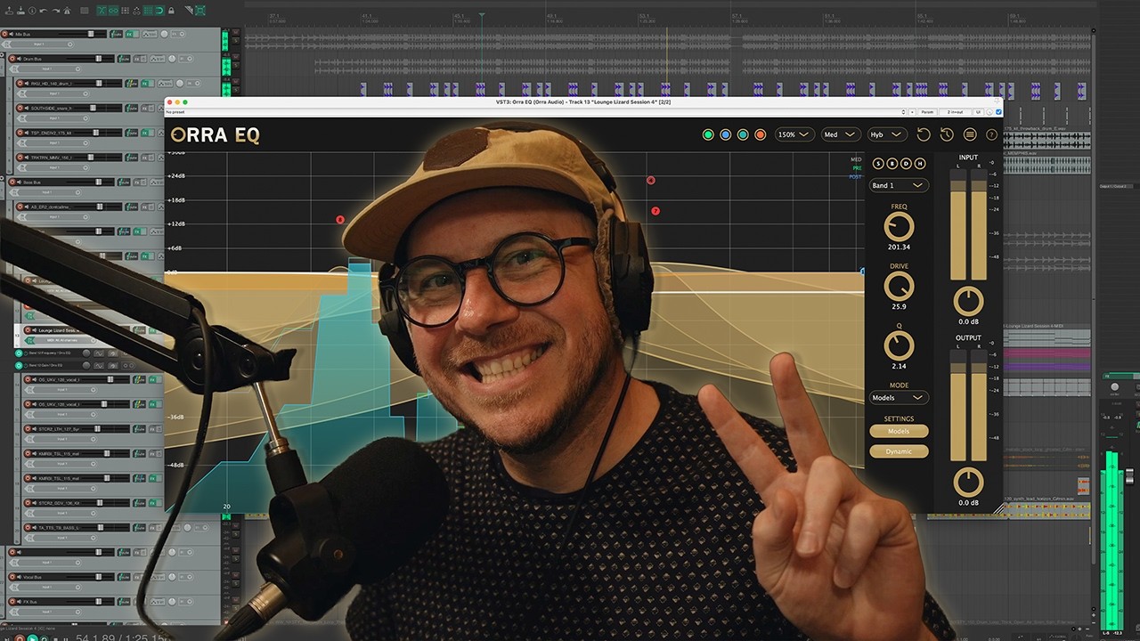Click the UI button in the VST window

978,112
